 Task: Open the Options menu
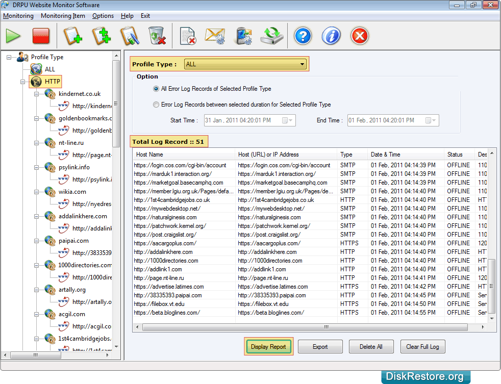[x=103, y=16]
